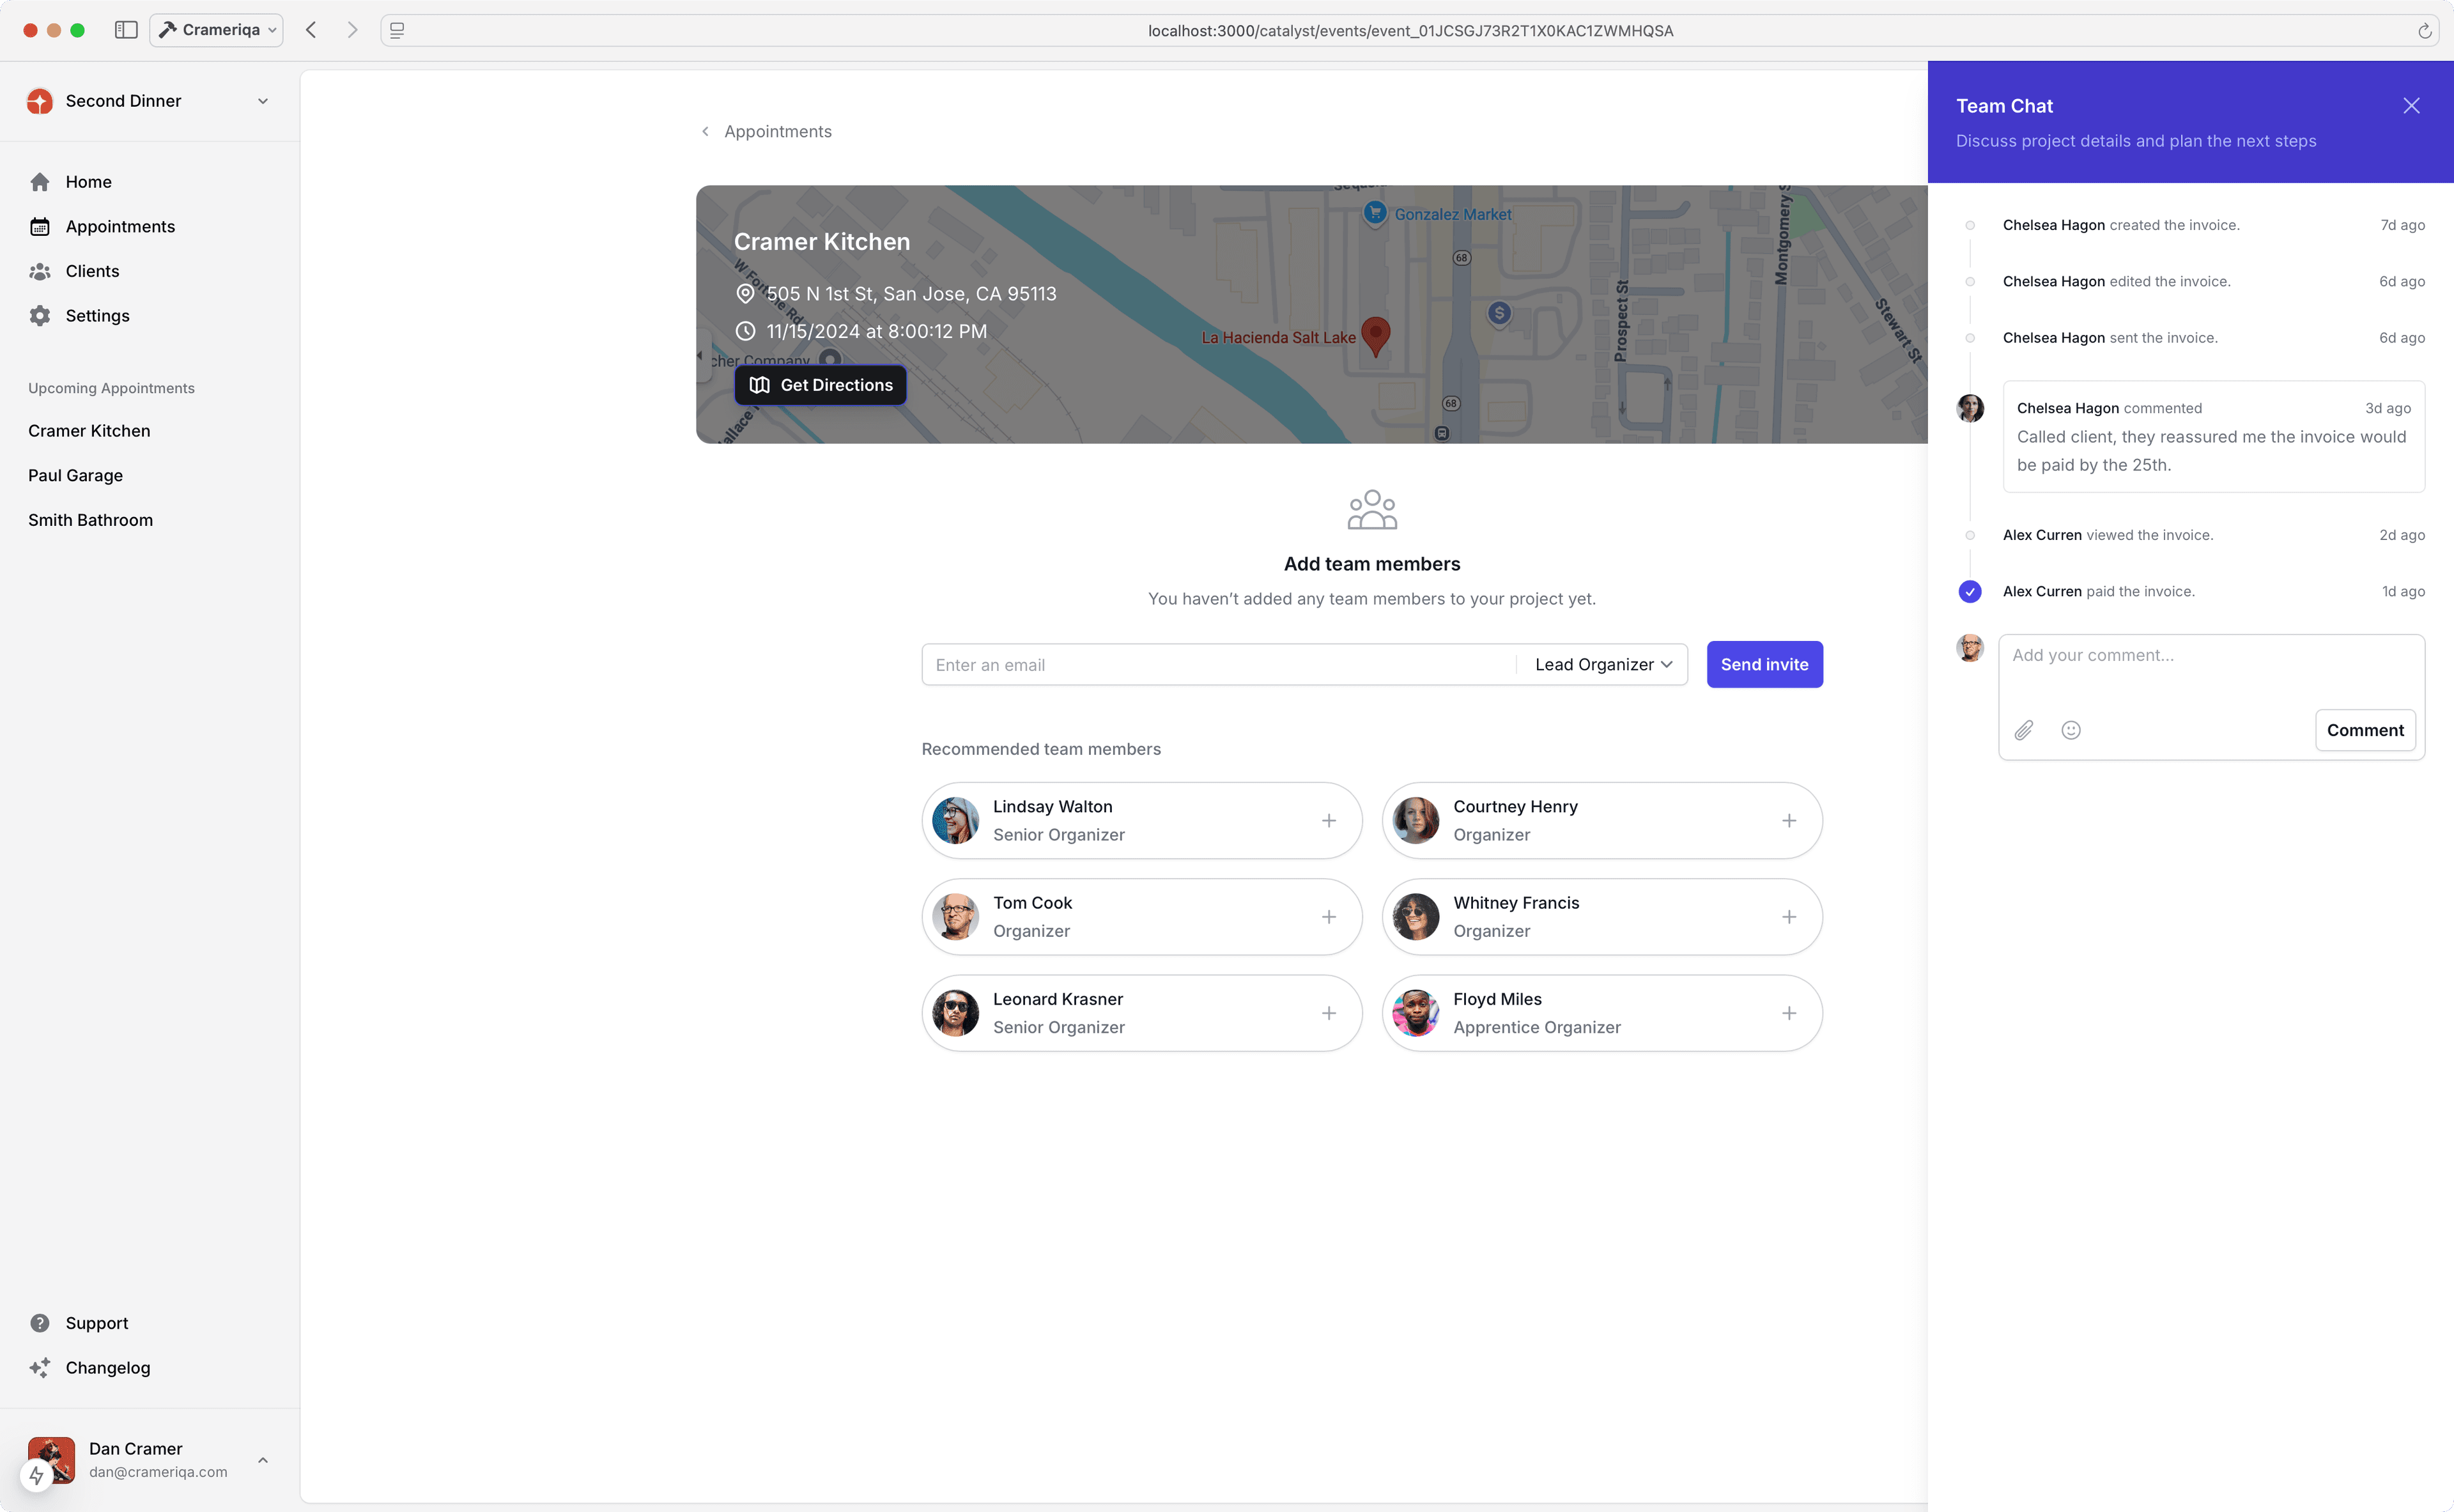Open the Crameriqa tab group dropdown
Viewport: 2454px width, 1512px height.
click(x=217, y=30)
